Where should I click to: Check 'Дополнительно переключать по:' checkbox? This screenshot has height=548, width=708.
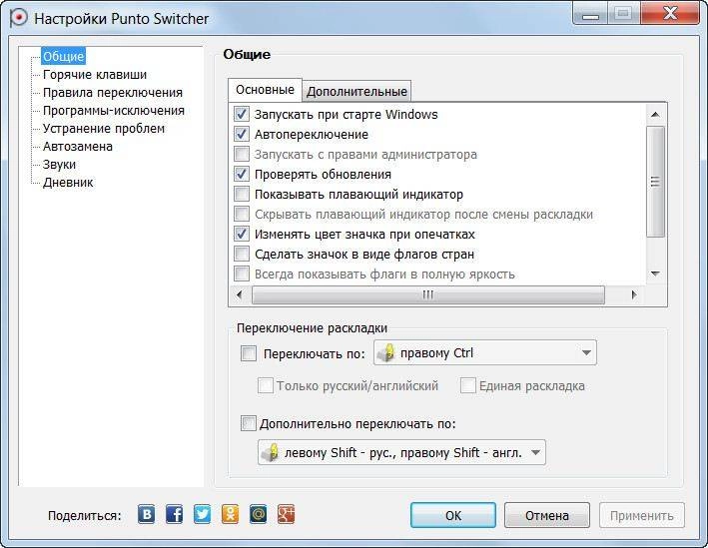249,423
